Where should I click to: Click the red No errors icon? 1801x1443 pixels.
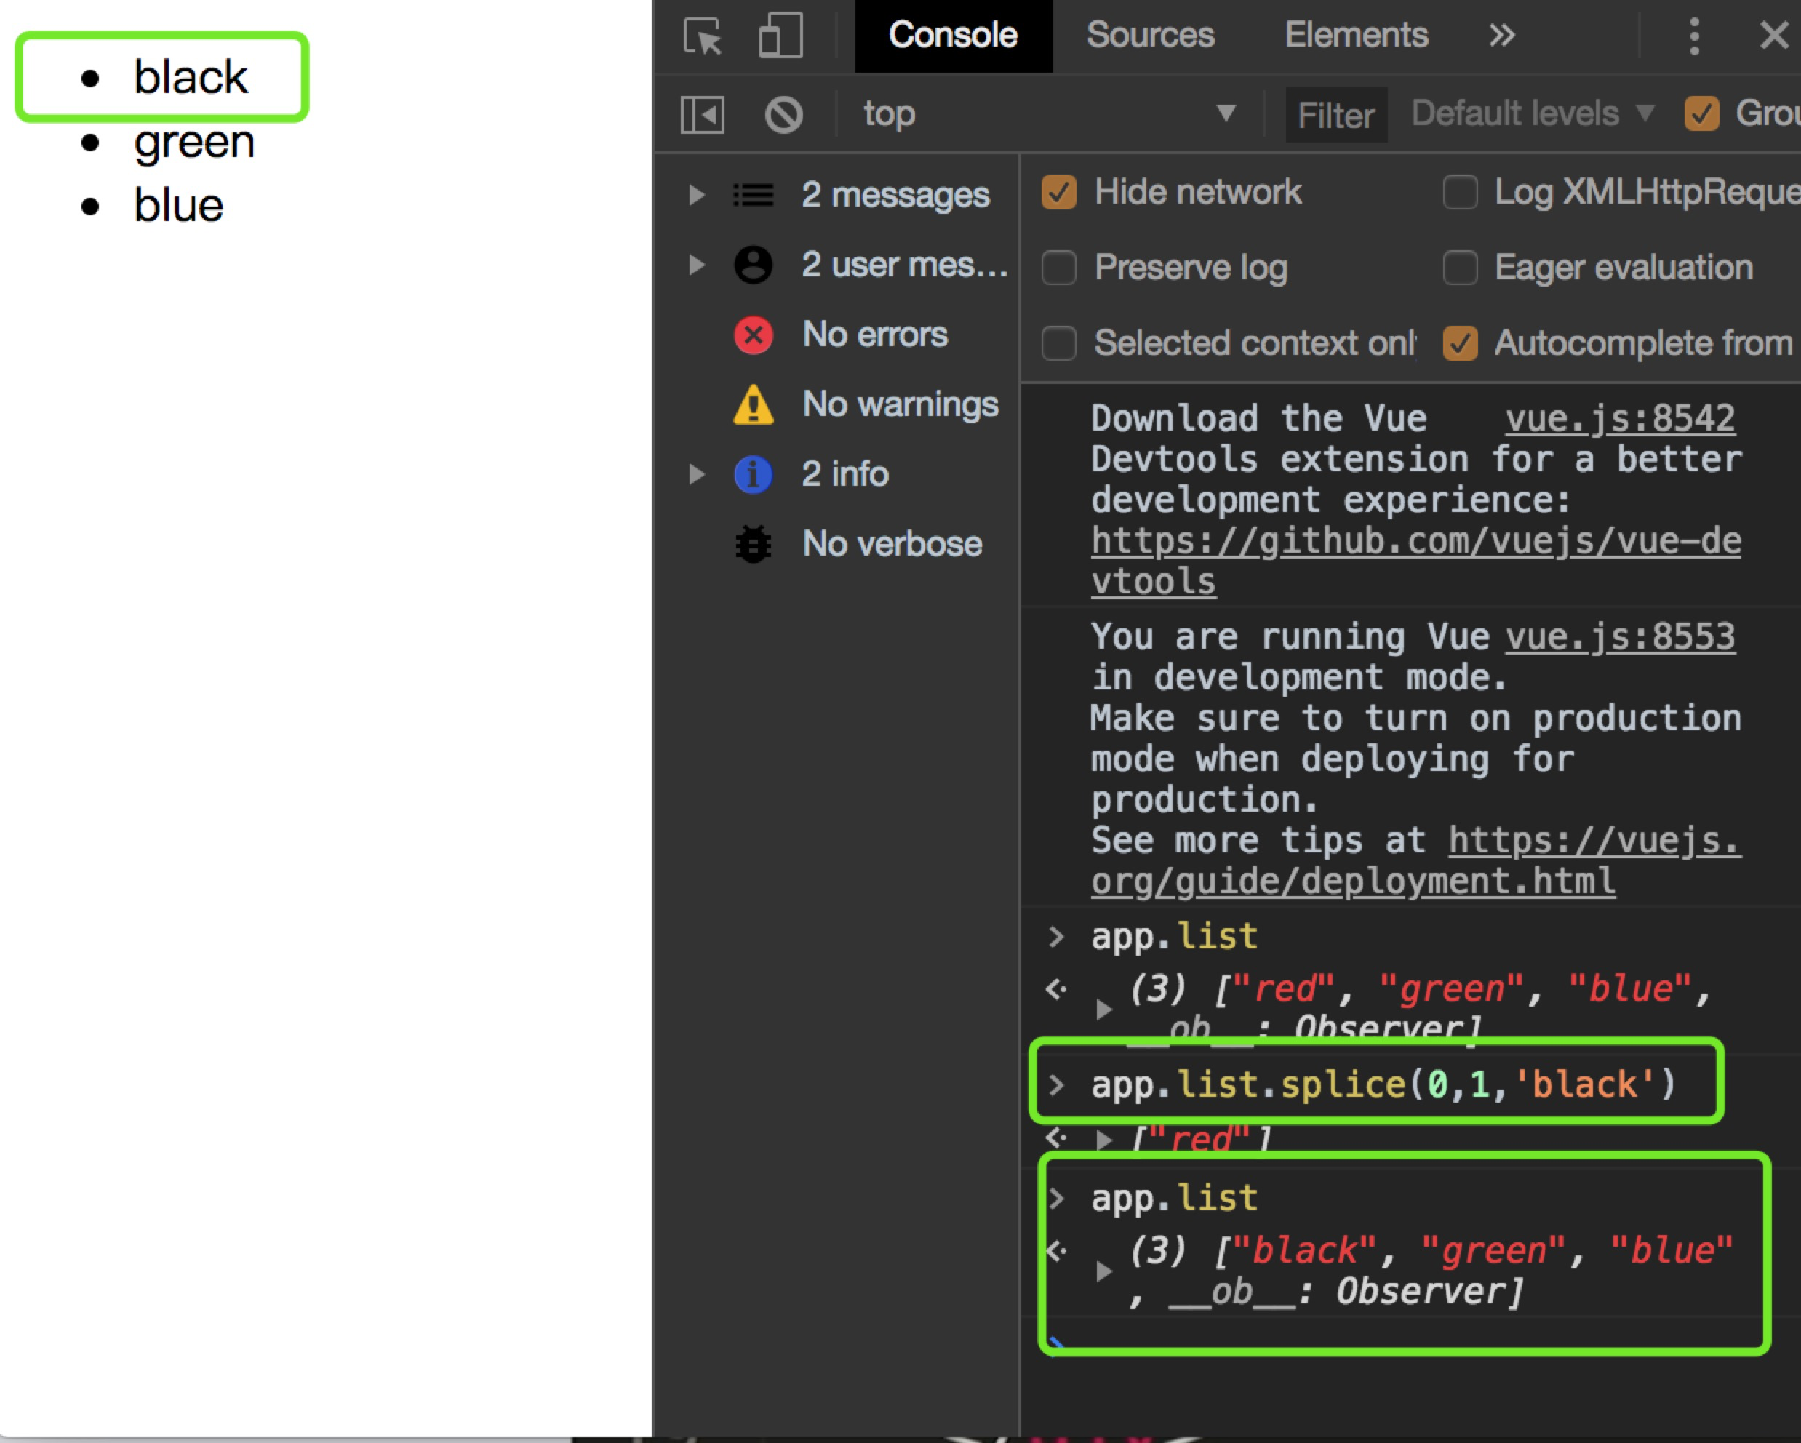coord(753,335)
